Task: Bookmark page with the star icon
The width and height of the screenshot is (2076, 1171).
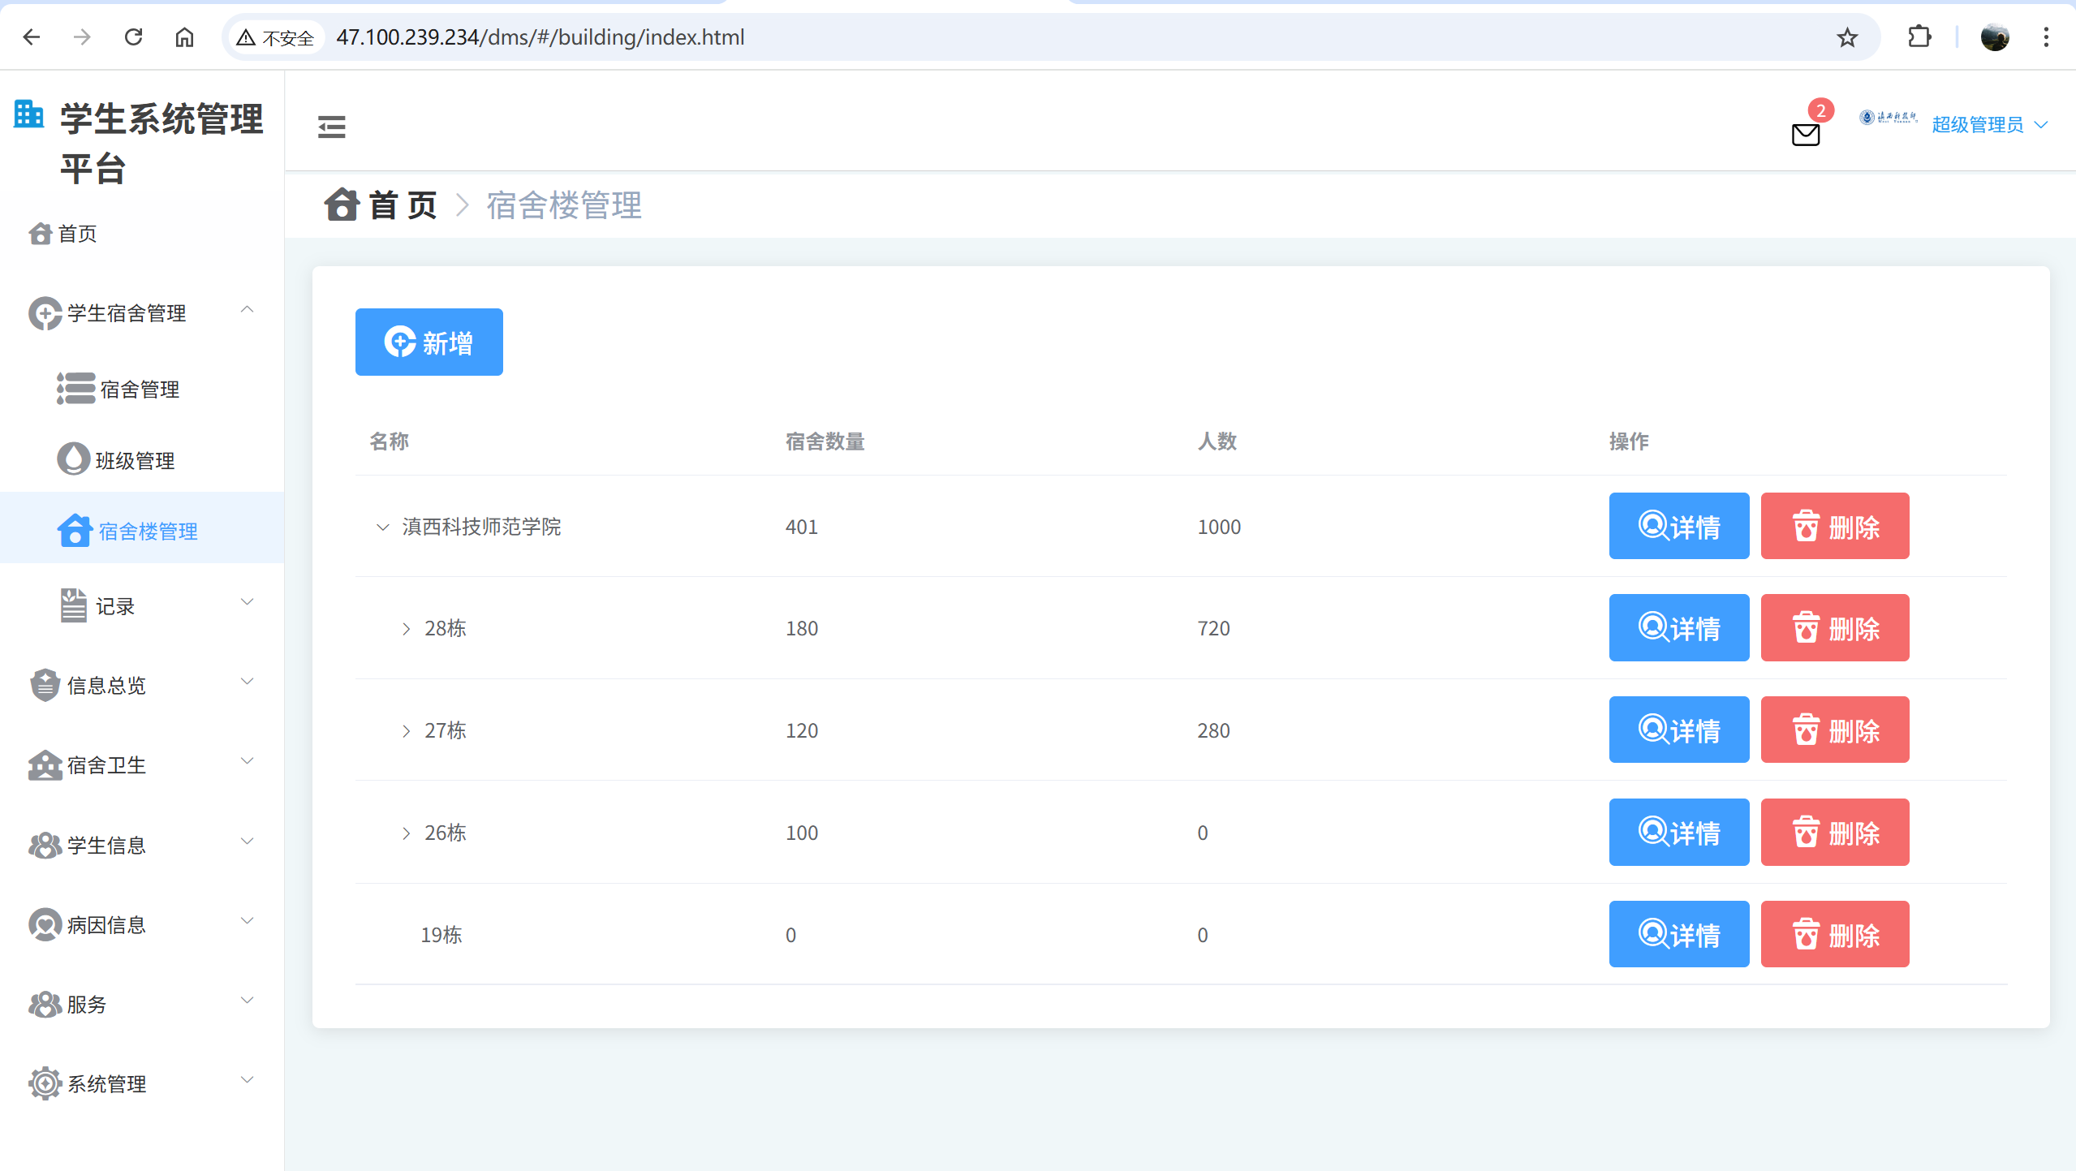Action: [x=1847, y=37]
